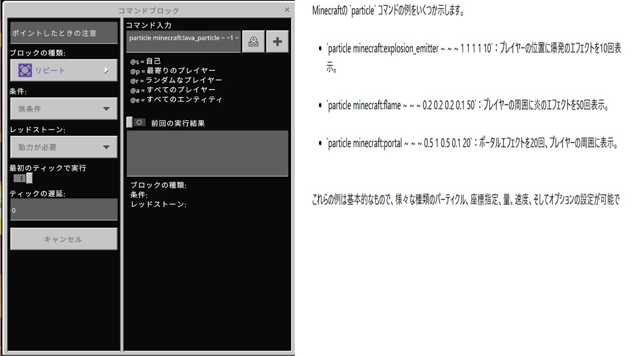
Task: Expand the 無条件 condition dropdown
Action: click(x=106, y=109)
